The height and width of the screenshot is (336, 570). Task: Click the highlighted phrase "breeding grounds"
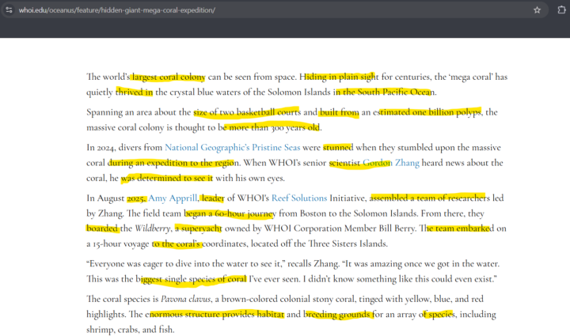tap(337, 315)
